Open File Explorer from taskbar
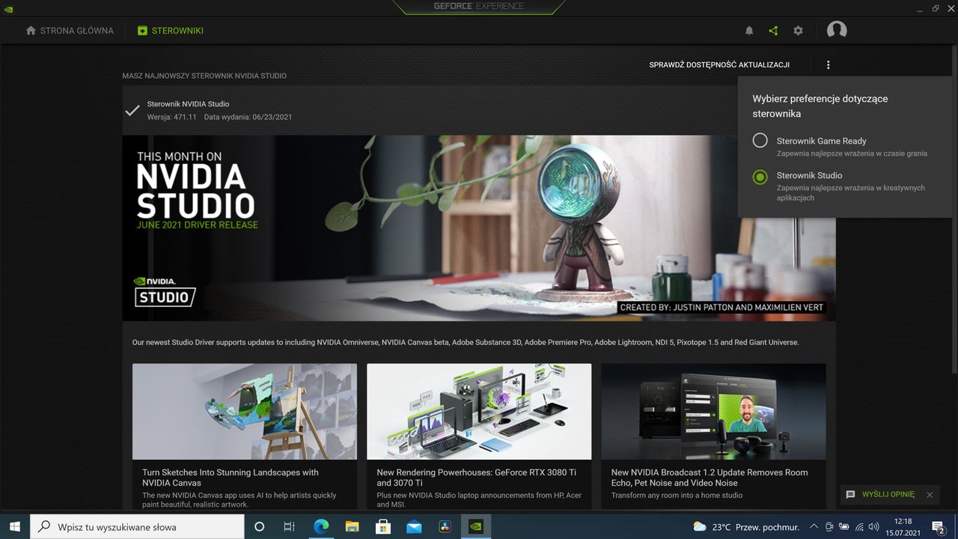Screen dimensions: 958x539 (x=352, y=526)
